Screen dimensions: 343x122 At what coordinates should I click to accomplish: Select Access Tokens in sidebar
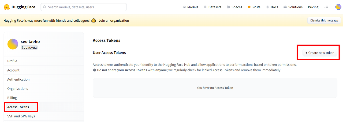(x=44, y=107)
